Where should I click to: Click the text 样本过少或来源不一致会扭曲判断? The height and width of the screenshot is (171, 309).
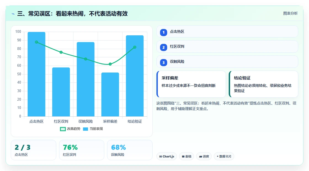pyautogui.click(x=189, y=85)
